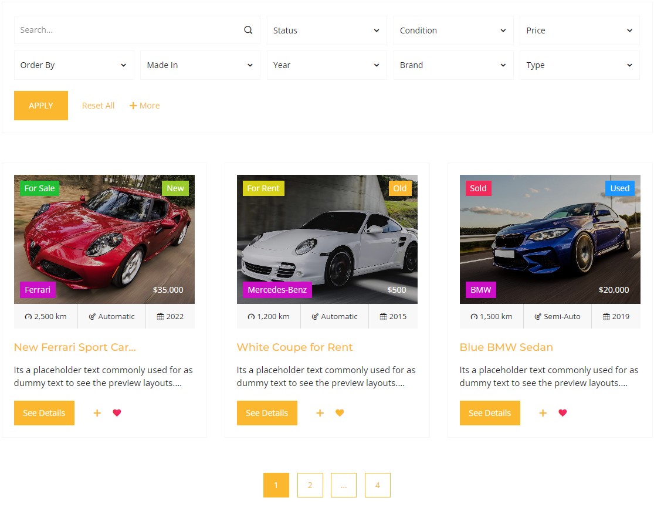Click the Automatic transmission icon for White Coupe
The image size is (654, 528).
point(315,316)
